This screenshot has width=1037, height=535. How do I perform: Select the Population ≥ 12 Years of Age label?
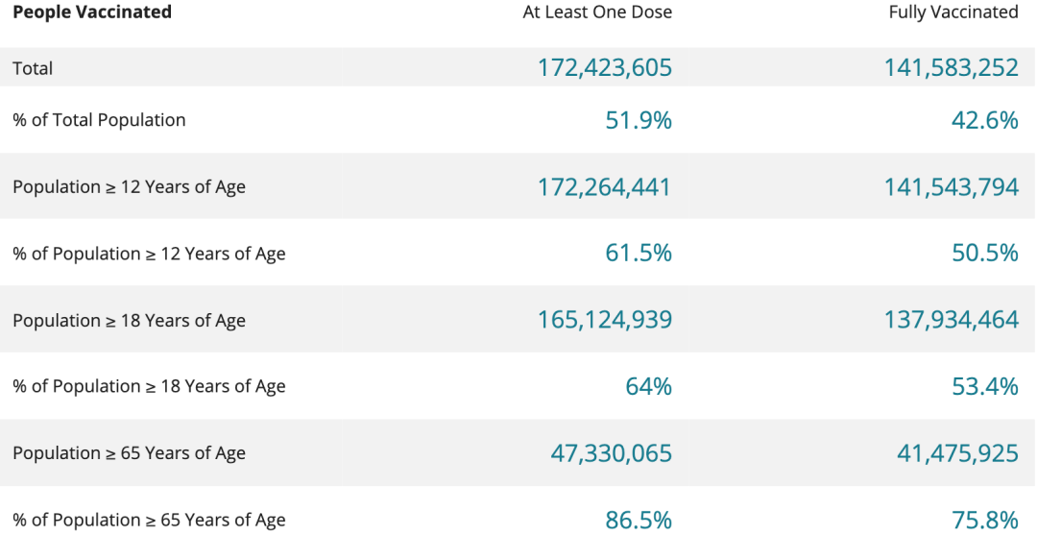point(129,186)
